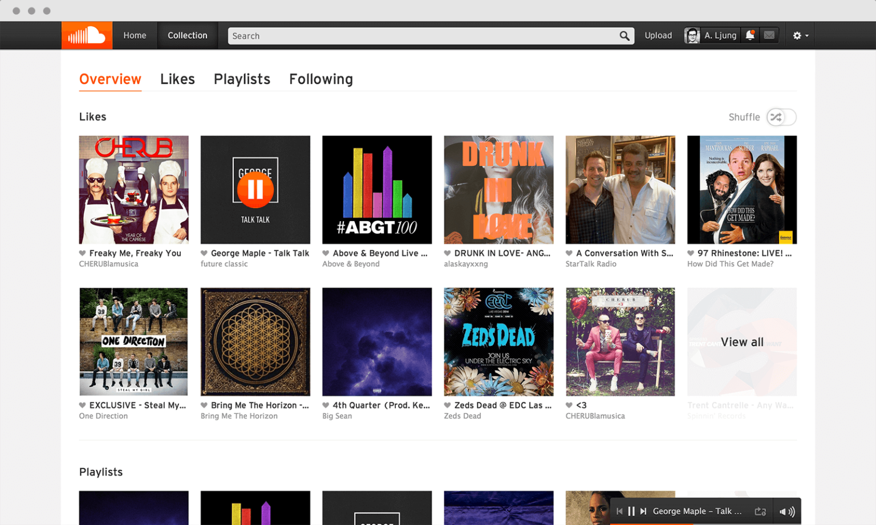Pause the George Maple track via artwork overlay
Screen dimensions: 876x525
[x=255, y=189]
